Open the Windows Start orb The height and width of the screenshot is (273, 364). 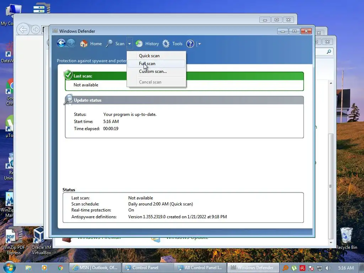[x=9, y=267]
